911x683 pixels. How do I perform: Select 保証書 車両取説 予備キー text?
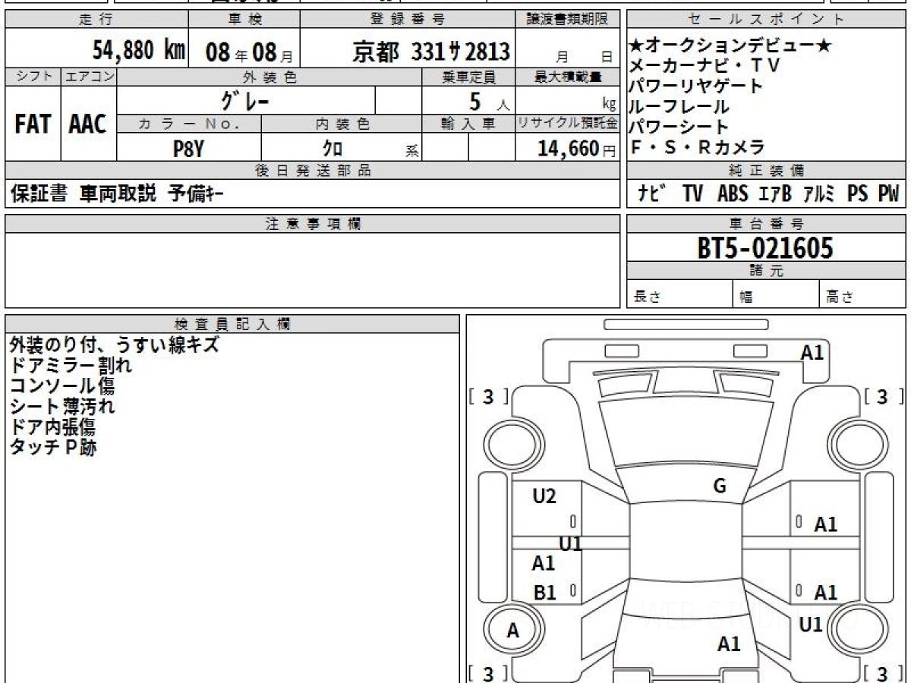coord(117,194)
